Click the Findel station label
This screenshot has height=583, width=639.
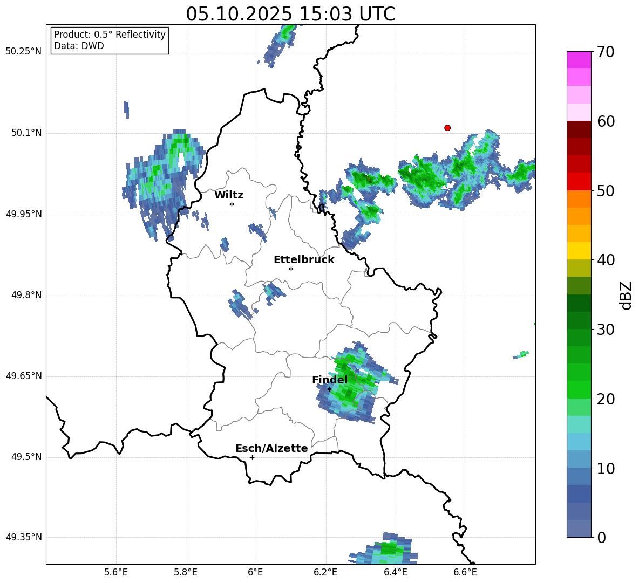coord(330,380)
